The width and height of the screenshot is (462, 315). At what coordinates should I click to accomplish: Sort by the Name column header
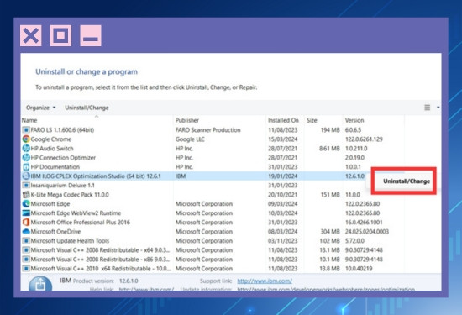pos(29,120)
